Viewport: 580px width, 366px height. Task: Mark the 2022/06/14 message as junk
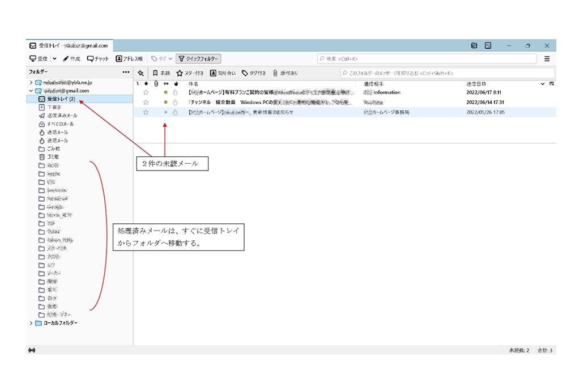pos(176,102)
